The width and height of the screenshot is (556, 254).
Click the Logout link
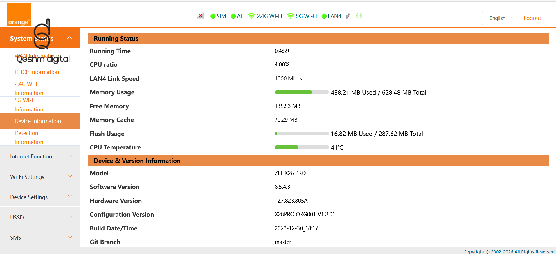point(532,18)
